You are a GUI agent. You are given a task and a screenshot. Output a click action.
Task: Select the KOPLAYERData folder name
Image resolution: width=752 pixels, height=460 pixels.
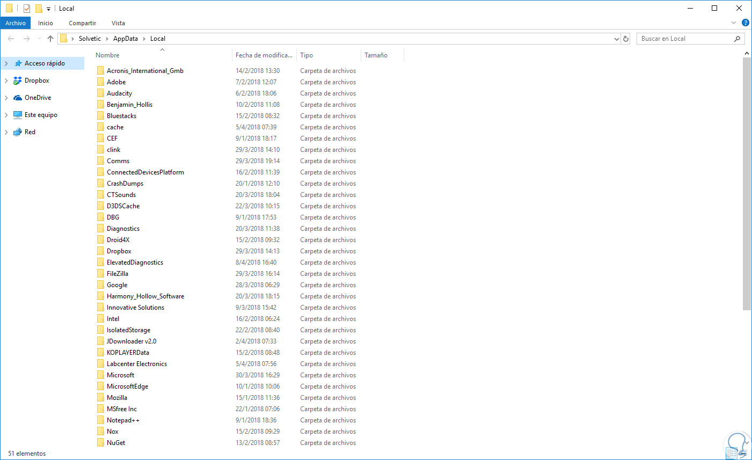pos(128,353)
